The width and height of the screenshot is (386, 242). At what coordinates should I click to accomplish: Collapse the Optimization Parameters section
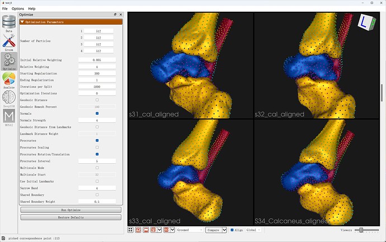71,22
